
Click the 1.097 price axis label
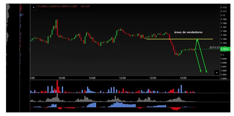pos(224,67)
